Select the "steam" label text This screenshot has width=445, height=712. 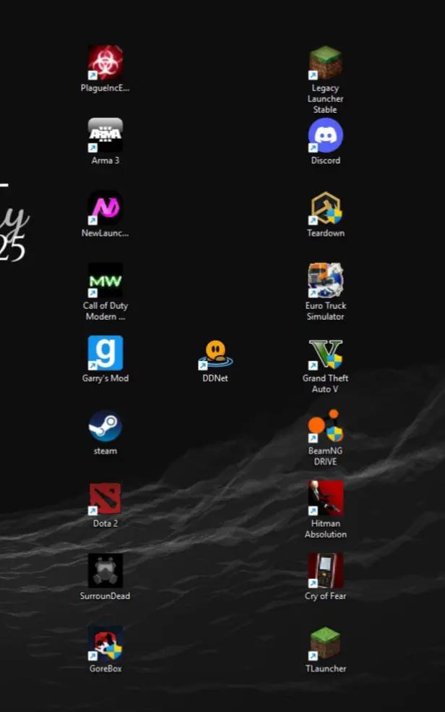click(105, 451)
